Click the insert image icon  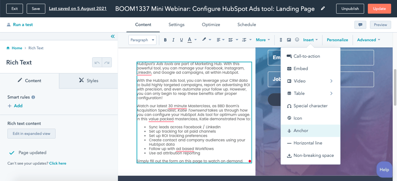pyautogui.click(x=289, y=40)
